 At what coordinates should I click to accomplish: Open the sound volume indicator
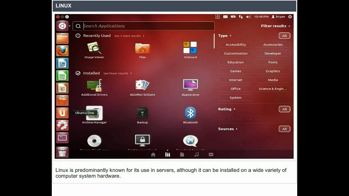[x=248, y=17]
